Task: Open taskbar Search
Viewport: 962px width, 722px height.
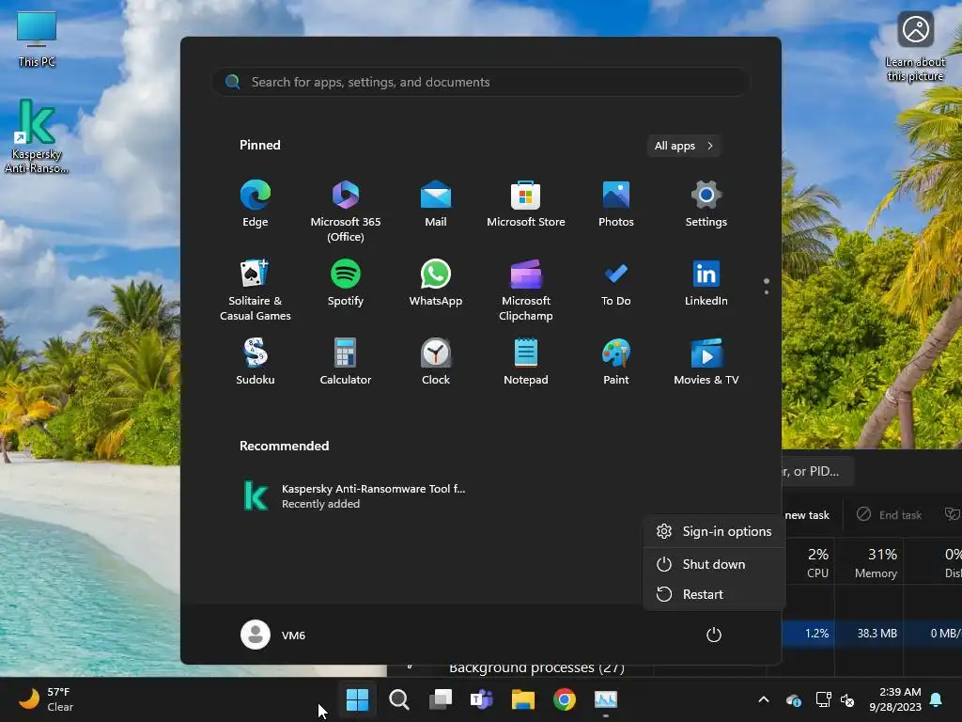Action: click(398, 699)
